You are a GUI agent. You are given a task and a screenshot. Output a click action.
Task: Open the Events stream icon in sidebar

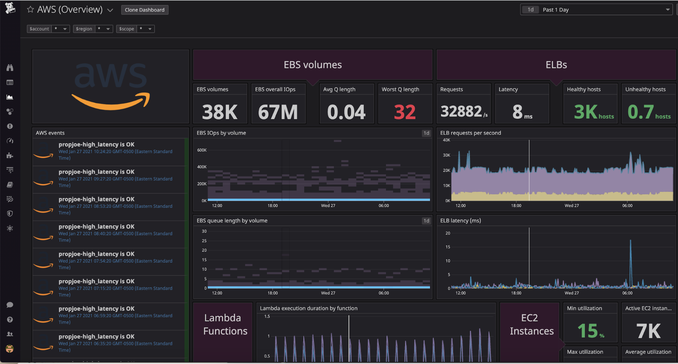10,82
